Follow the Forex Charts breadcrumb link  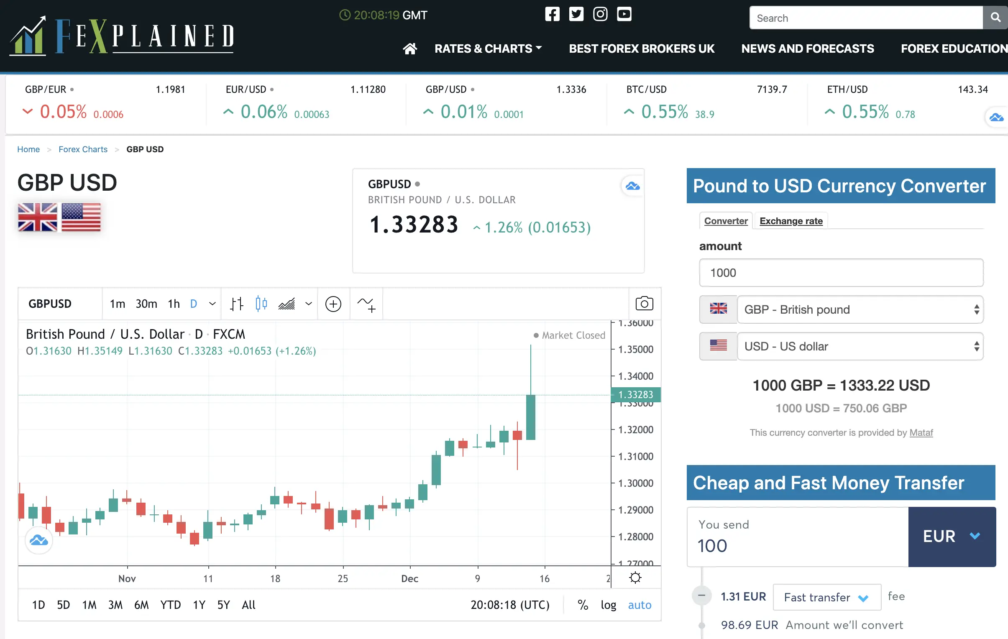tap(83, 149)
